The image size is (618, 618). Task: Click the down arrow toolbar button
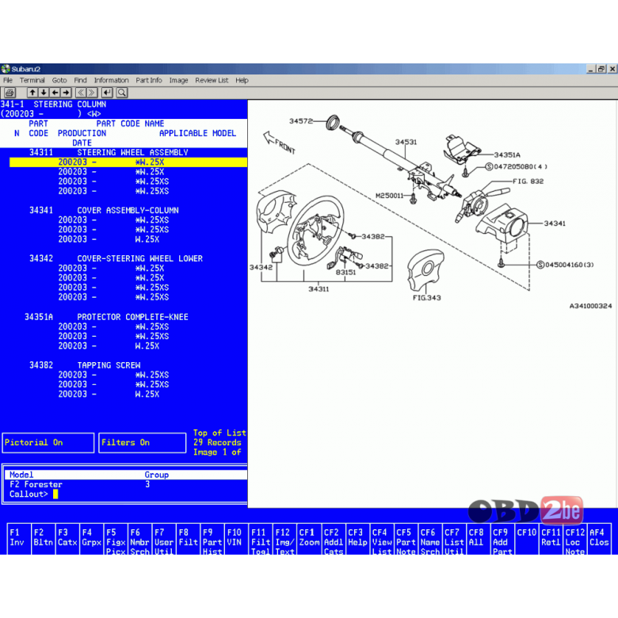click(x=44, y=93)
